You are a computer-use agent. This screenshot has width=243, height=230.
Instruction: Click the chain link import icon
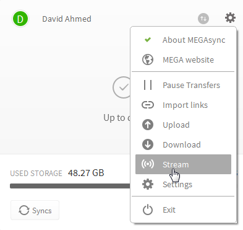click(148, 105)
